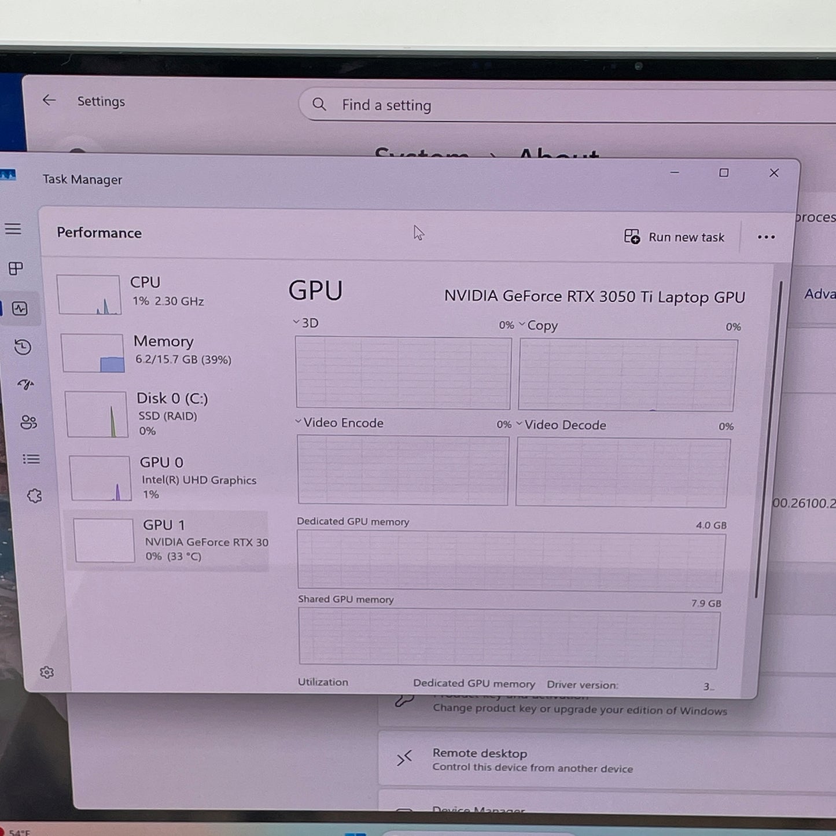The width and height of the screenshot is (836, 836).
Task: Open the more options menu with three dots
Action: tap(766, 237)
